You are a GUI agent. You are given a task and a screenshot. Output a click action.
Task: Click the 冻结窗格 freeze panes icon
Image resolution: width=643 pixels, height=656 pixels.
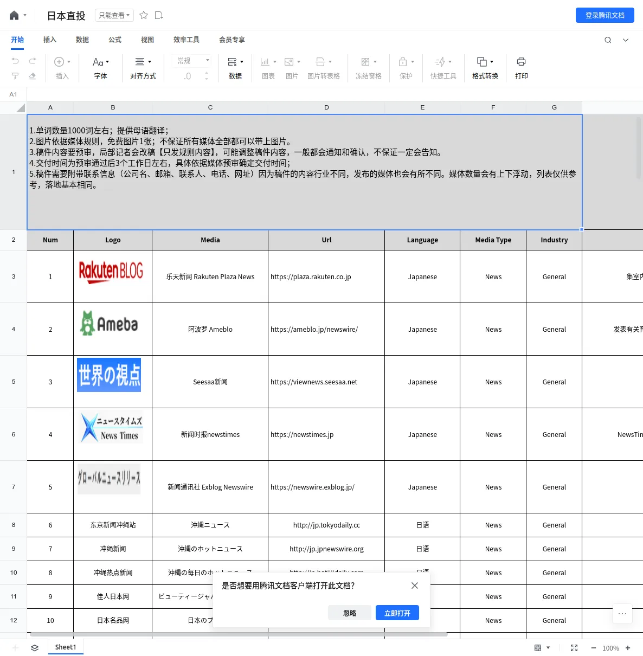pyautogui.click(x=365, y=62)
